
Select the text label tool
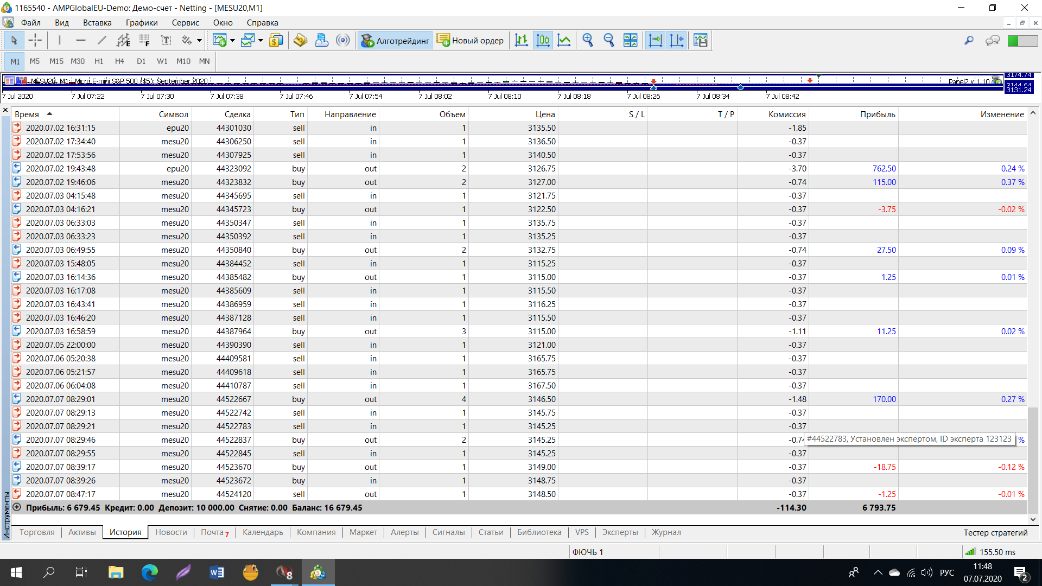click(x=166, y=40)
